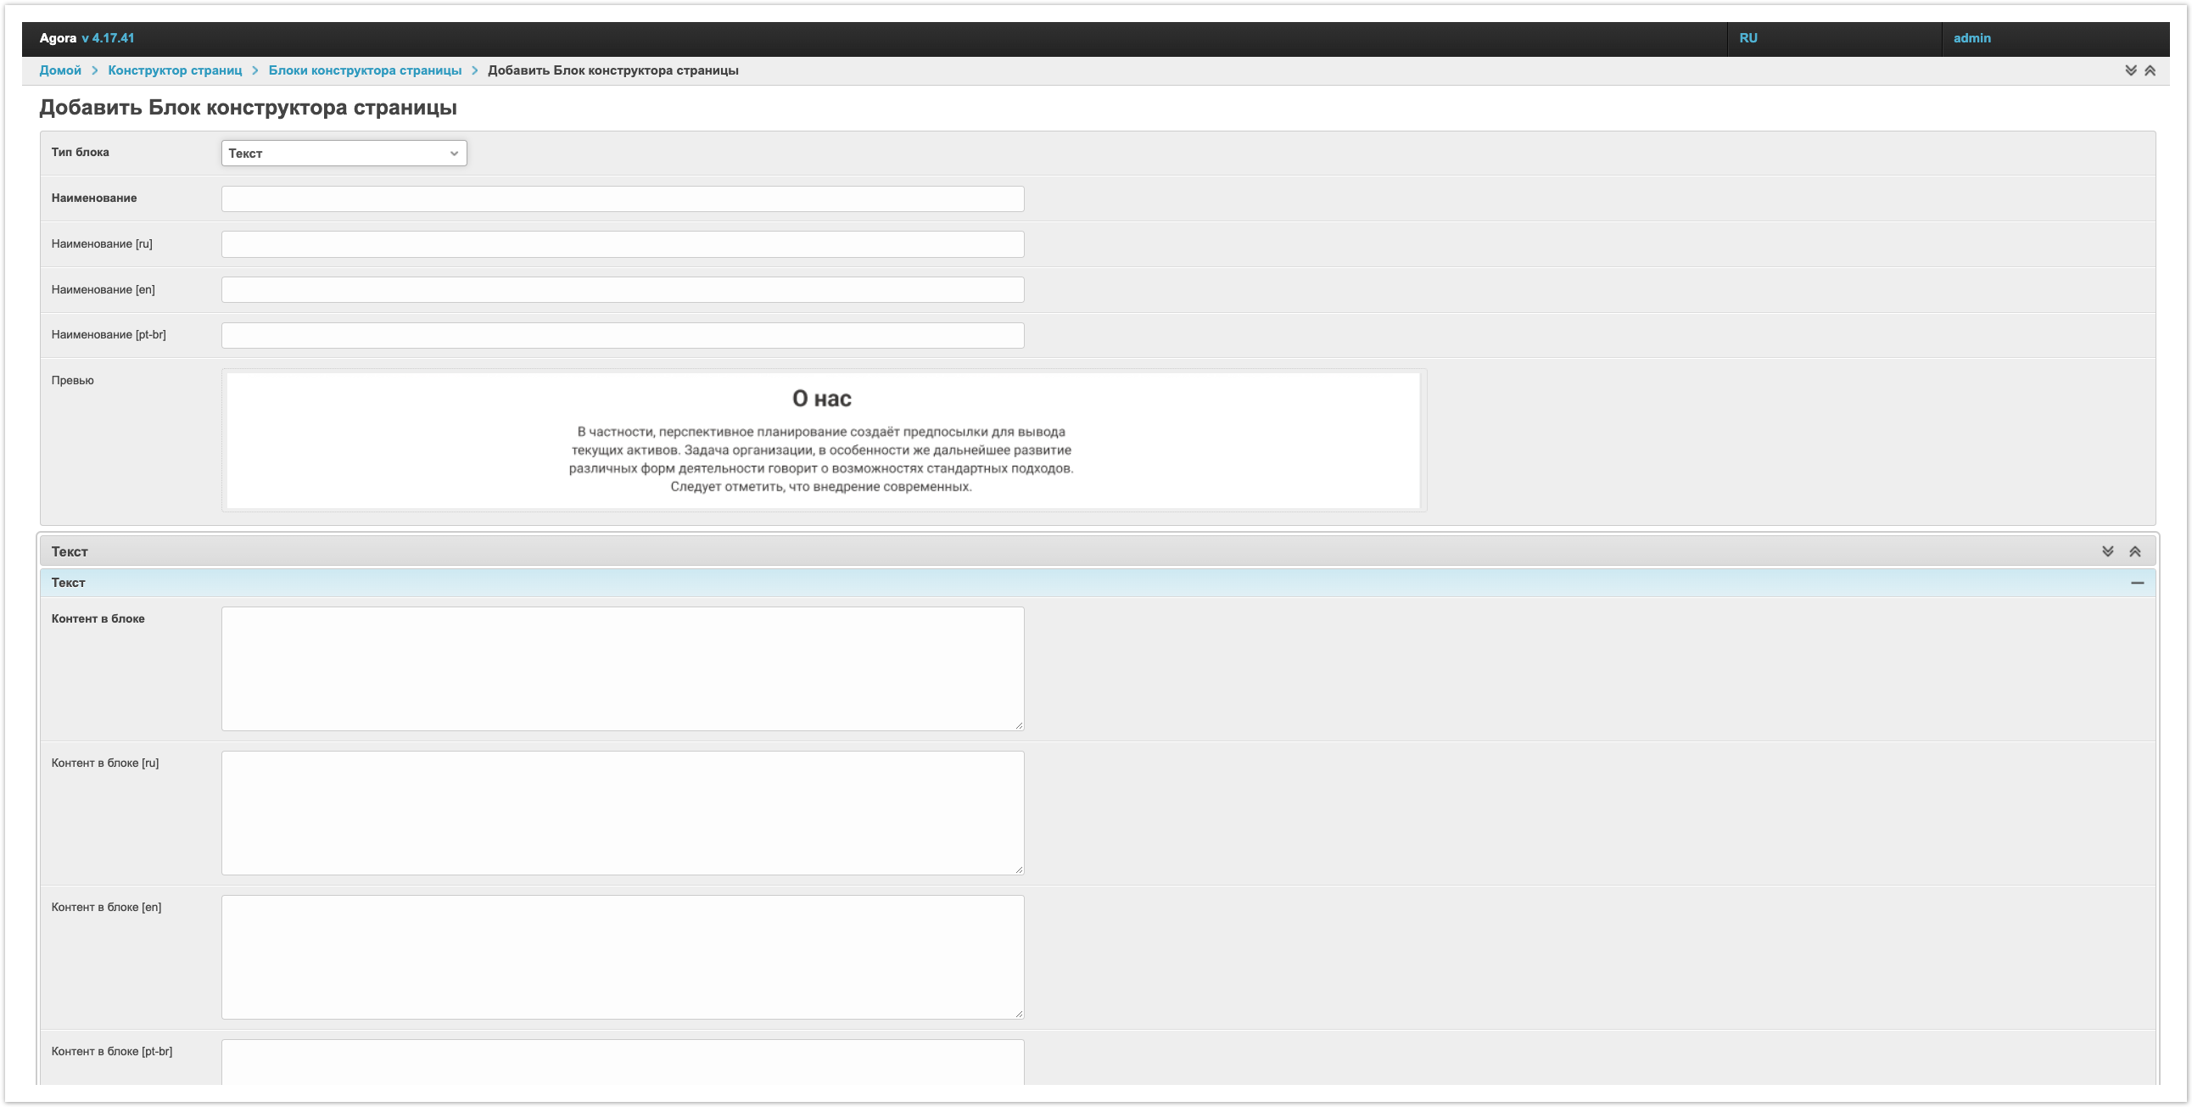Screen dimensions: 2192x1107
Task: Click the Превью label
Action: [72, 380]
